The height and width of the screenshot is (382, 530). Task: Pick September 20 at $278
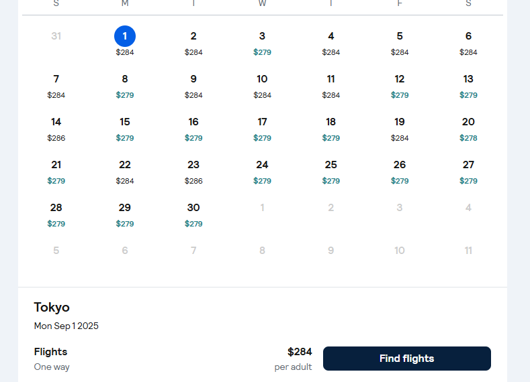[x=468, y=128]
